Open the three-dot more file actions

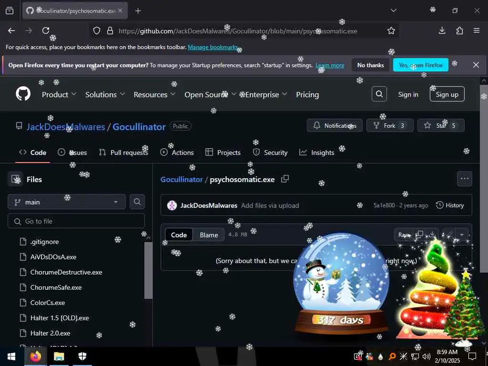point(464,179)
